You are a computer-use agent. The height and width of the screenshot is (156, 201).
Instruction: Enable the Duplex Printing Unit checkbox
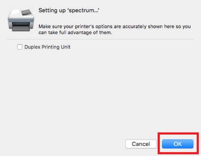[20, 47]
